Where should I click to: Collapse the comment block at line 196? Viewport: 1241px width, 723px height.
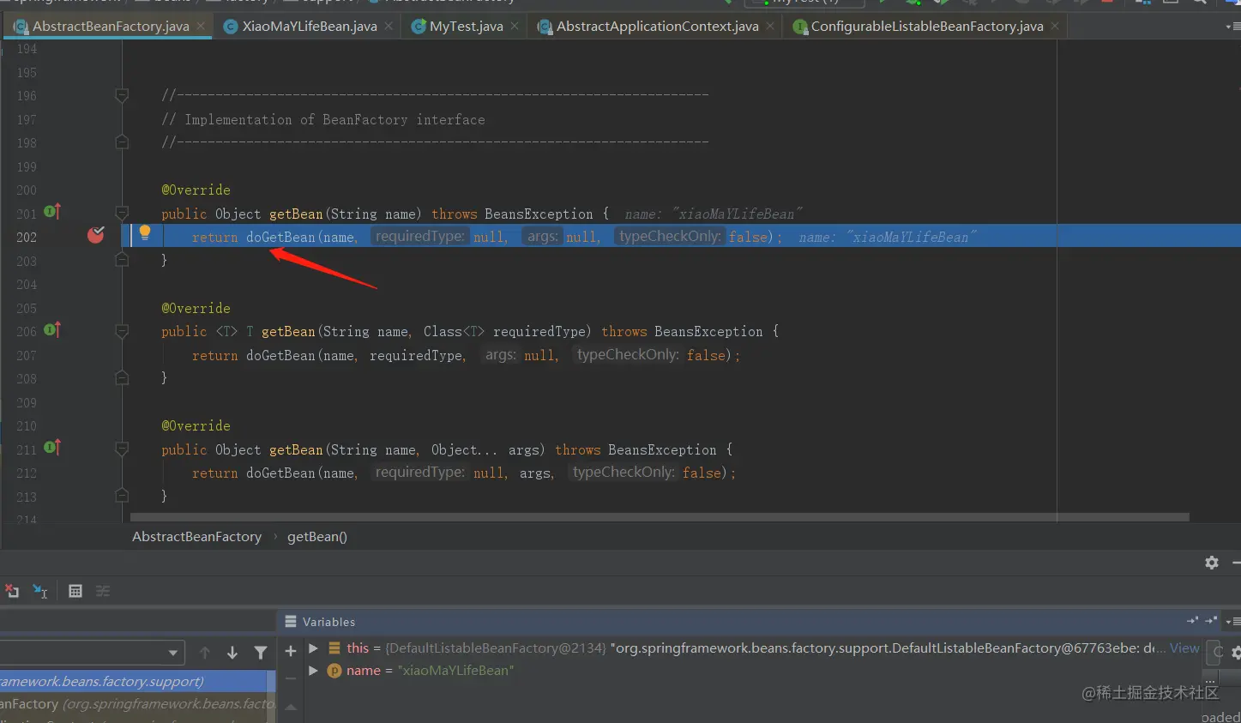[x=122, y=95]
